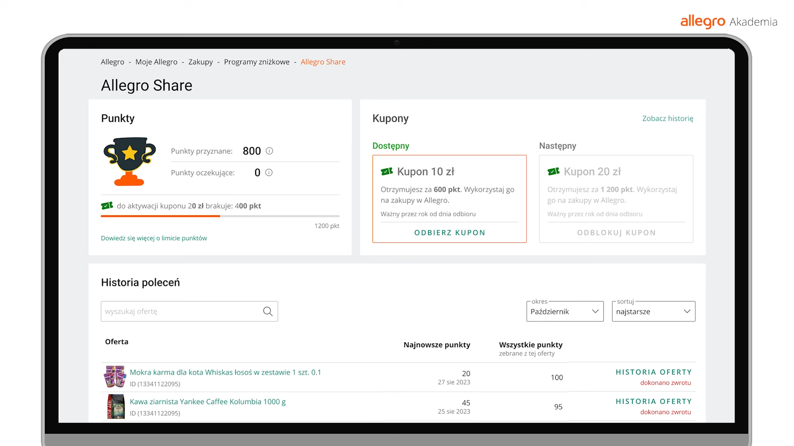The width and height of the screenshot is (794, 446).
Task: Open Kawa ziarnista Yankee Caffee offer link
Action: [x=208, y=402]
